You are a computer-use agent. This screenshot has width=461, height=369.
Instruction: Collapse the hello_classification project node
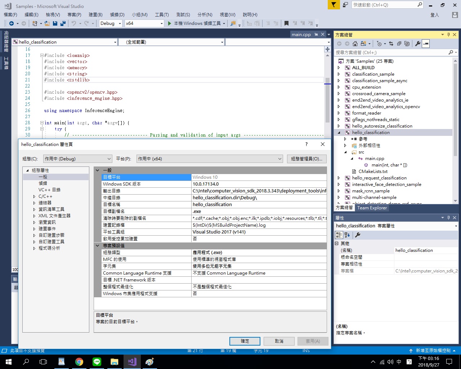coord(339,133)
